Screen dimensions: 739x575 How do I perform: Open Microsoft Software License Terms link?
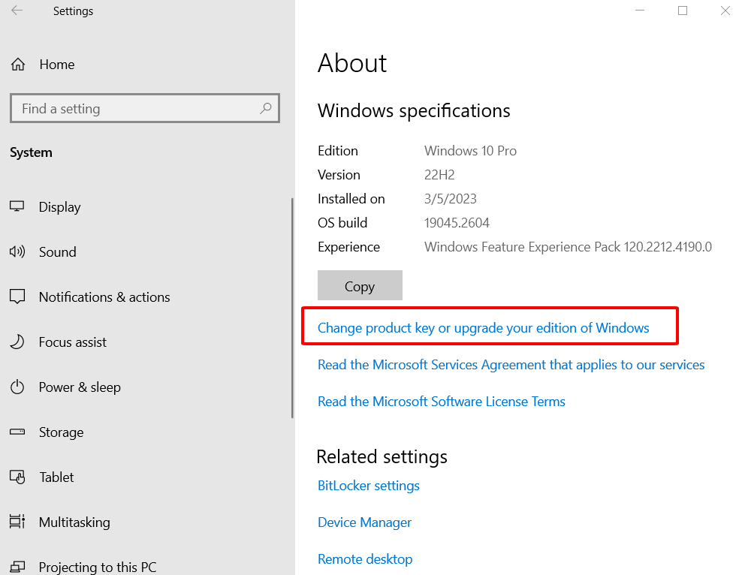click(x=441, y=402)
